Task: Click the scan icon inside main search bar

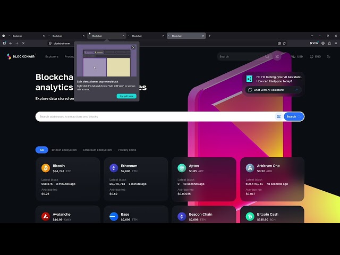Action: (x=279, y=117)
